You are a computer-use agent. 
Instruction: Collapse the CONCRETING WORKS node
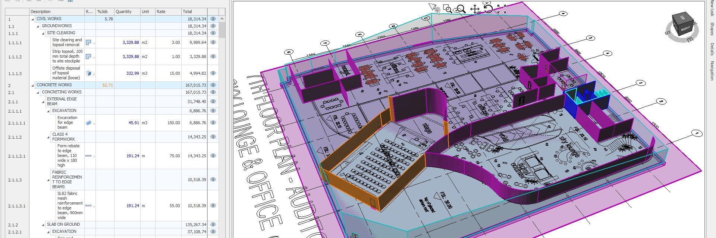coord(38,92)
